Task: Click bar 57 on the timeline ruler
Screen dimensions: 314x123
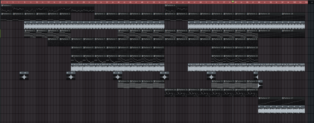Action: (x=166, y=2)
